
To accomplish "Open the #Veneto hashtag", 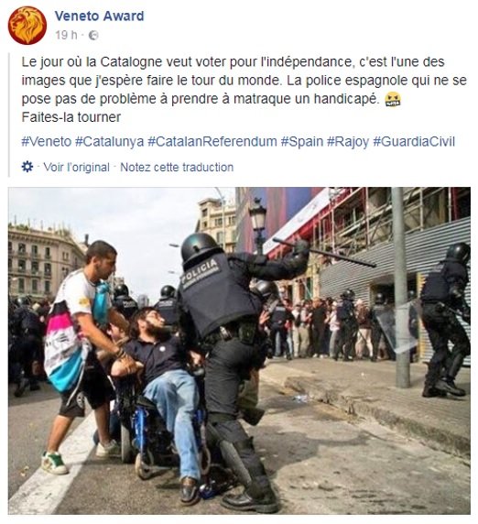I will (47, 142).
